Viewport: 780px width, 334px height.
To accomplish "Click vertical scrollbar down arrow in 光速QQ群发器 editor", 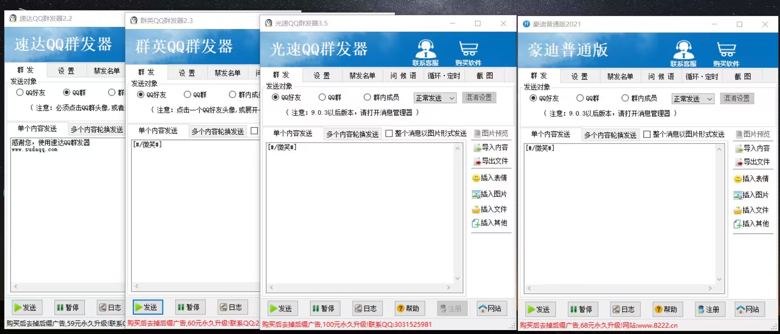I will click(457, 278).
